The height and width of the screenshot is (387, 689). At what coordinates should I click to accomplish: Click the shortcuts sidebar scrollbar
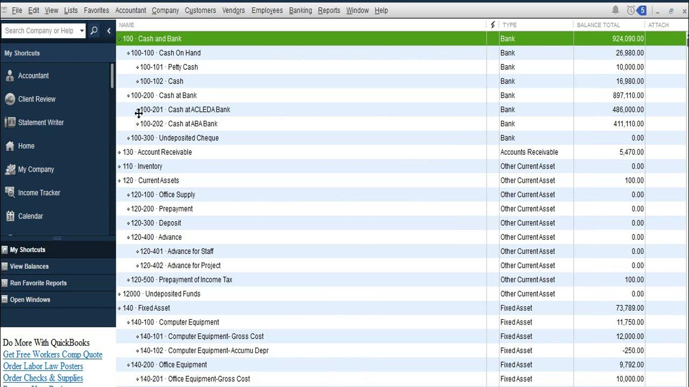112,75
